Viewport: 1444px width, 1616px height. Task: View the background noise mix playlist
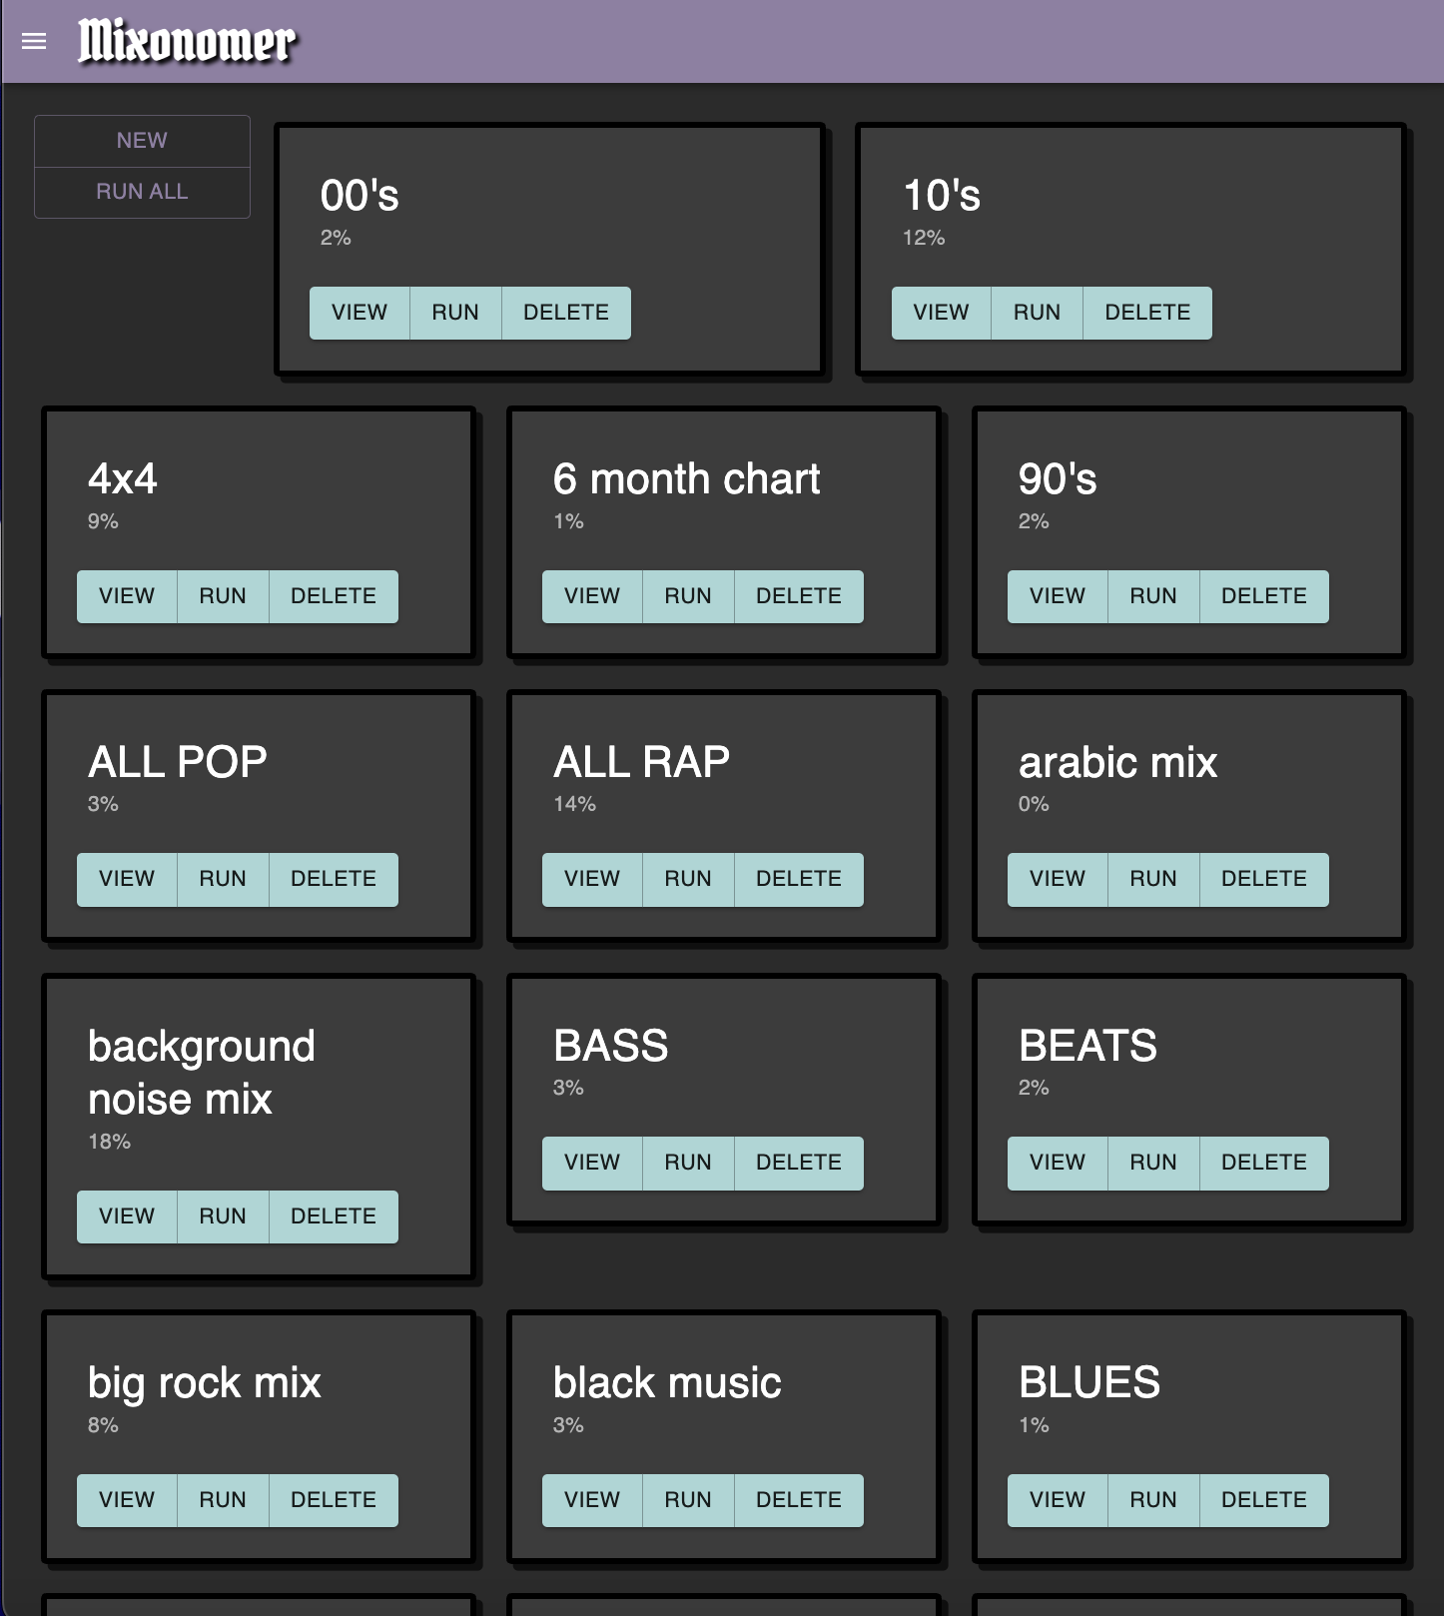point(126,1216)
